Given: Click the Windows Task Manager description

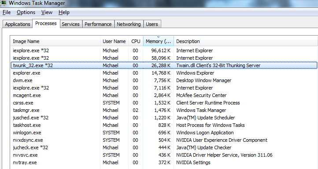Looking at the screenshot, I should pos(201,110).
